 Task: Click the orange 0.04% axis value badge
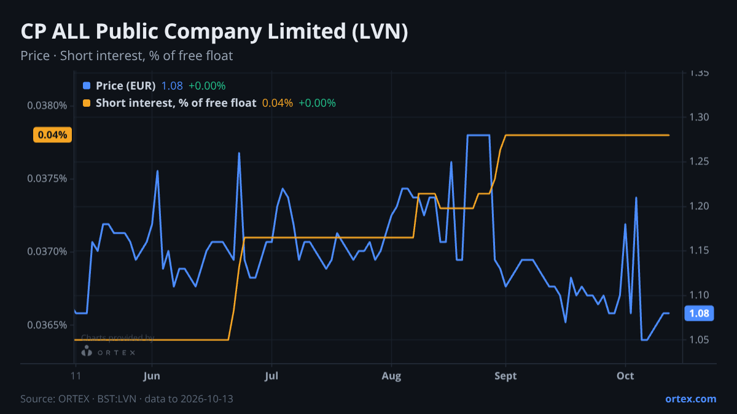[x=52, y=135]
